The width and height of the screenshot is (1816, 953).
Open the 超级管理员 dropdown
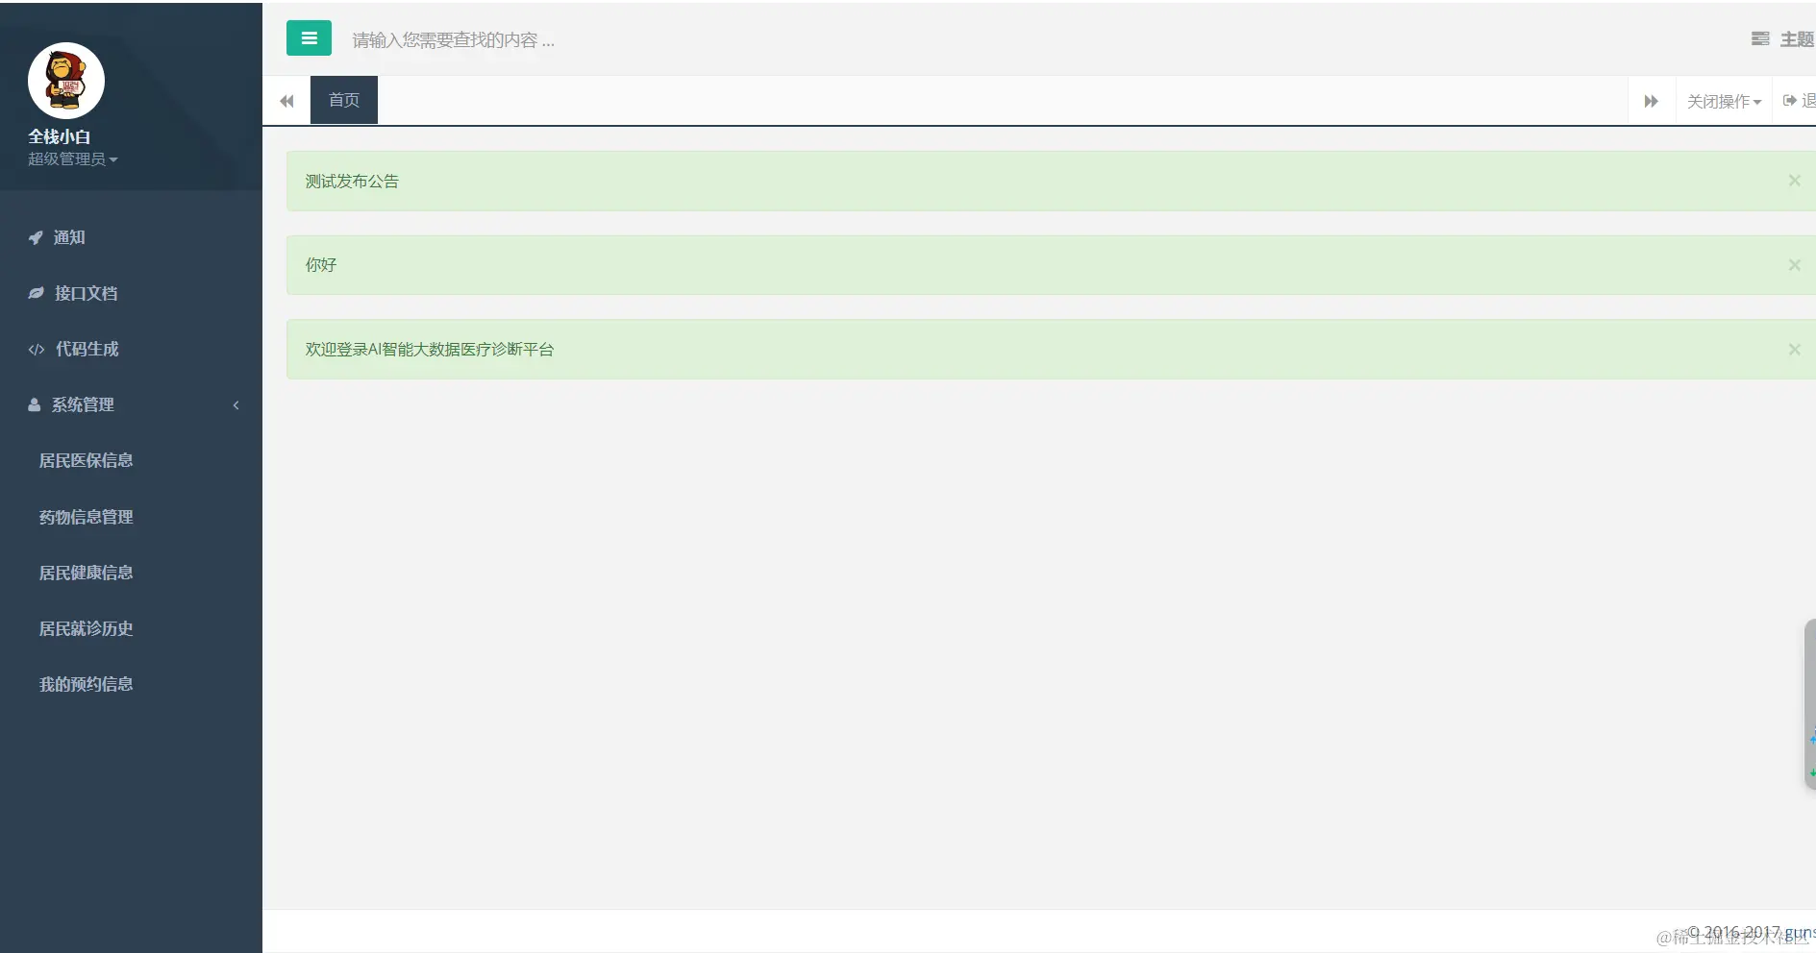click(73, 159)
